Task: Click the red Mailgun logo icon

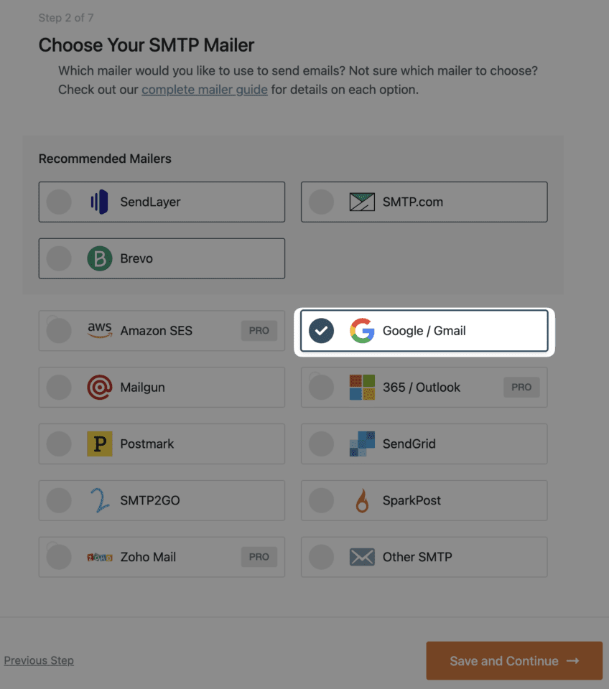Action: point(100,388)
